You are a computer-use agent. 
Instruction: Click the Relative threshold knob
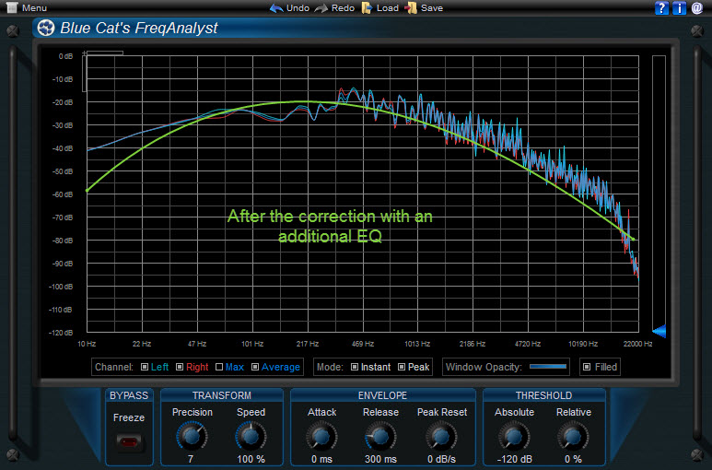[x=573, y=436]
